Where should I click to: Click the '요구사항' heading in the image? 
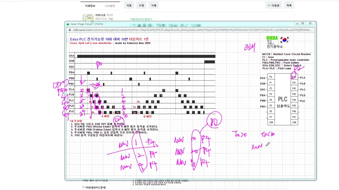pyautogui.click(x=77, y=121)
